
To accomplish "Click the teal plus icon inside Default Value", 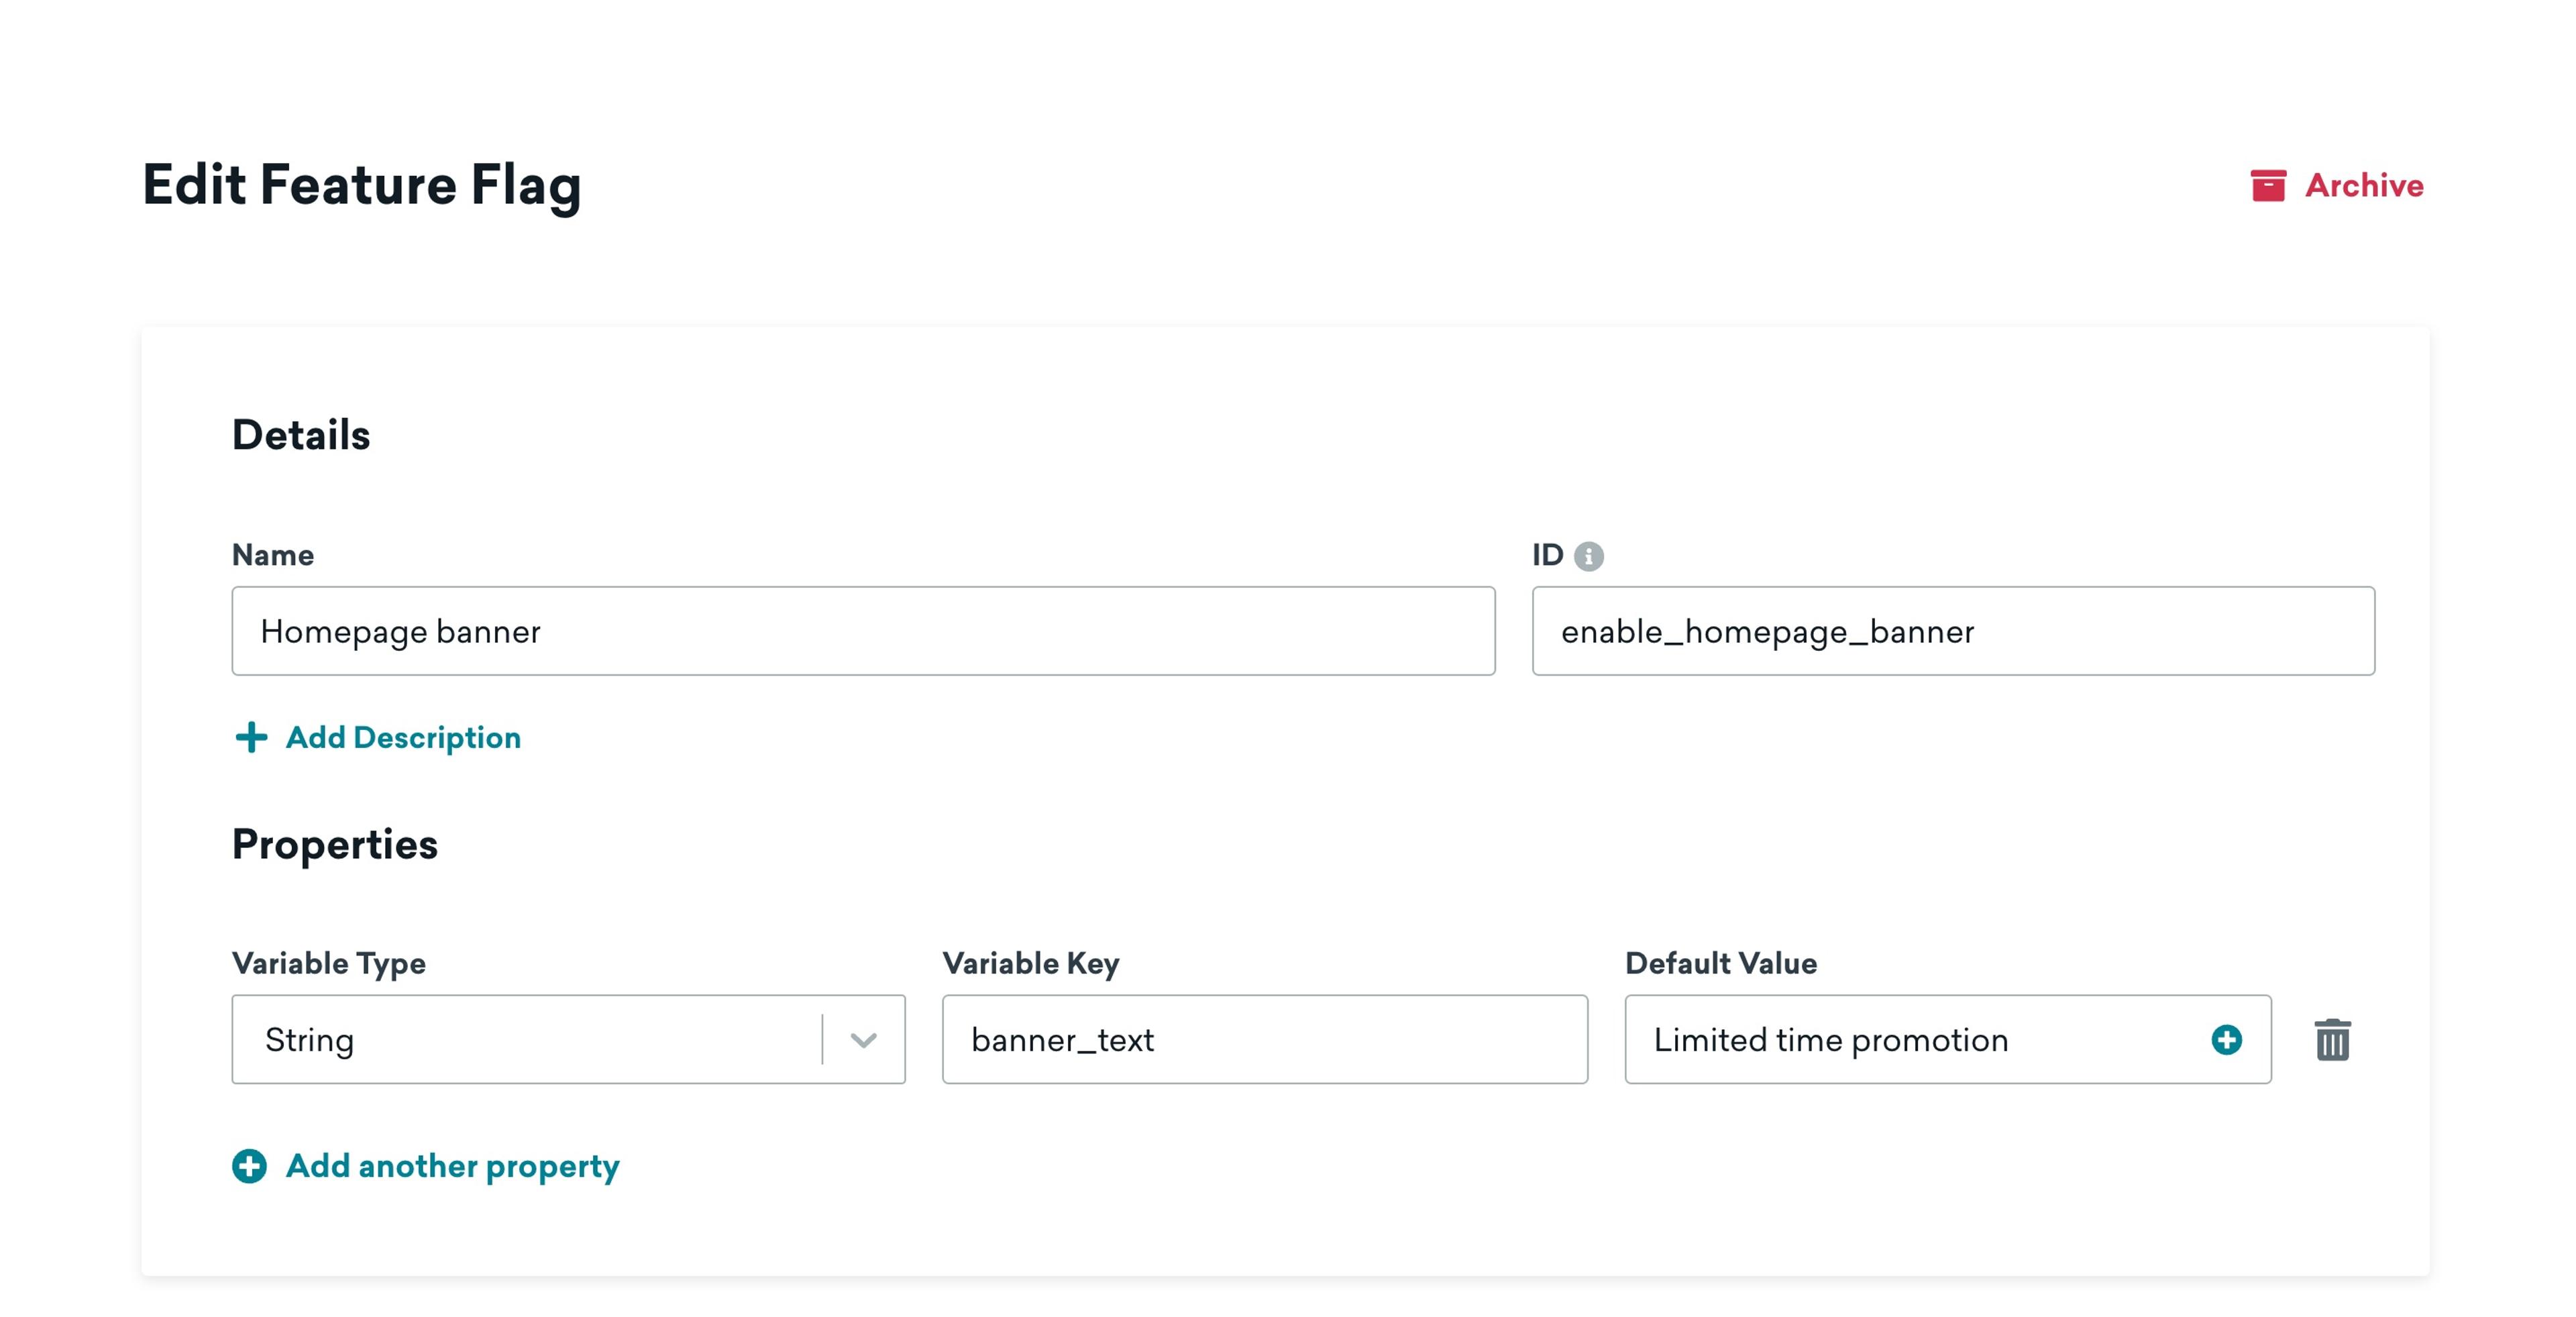I will [2226, 1039].
